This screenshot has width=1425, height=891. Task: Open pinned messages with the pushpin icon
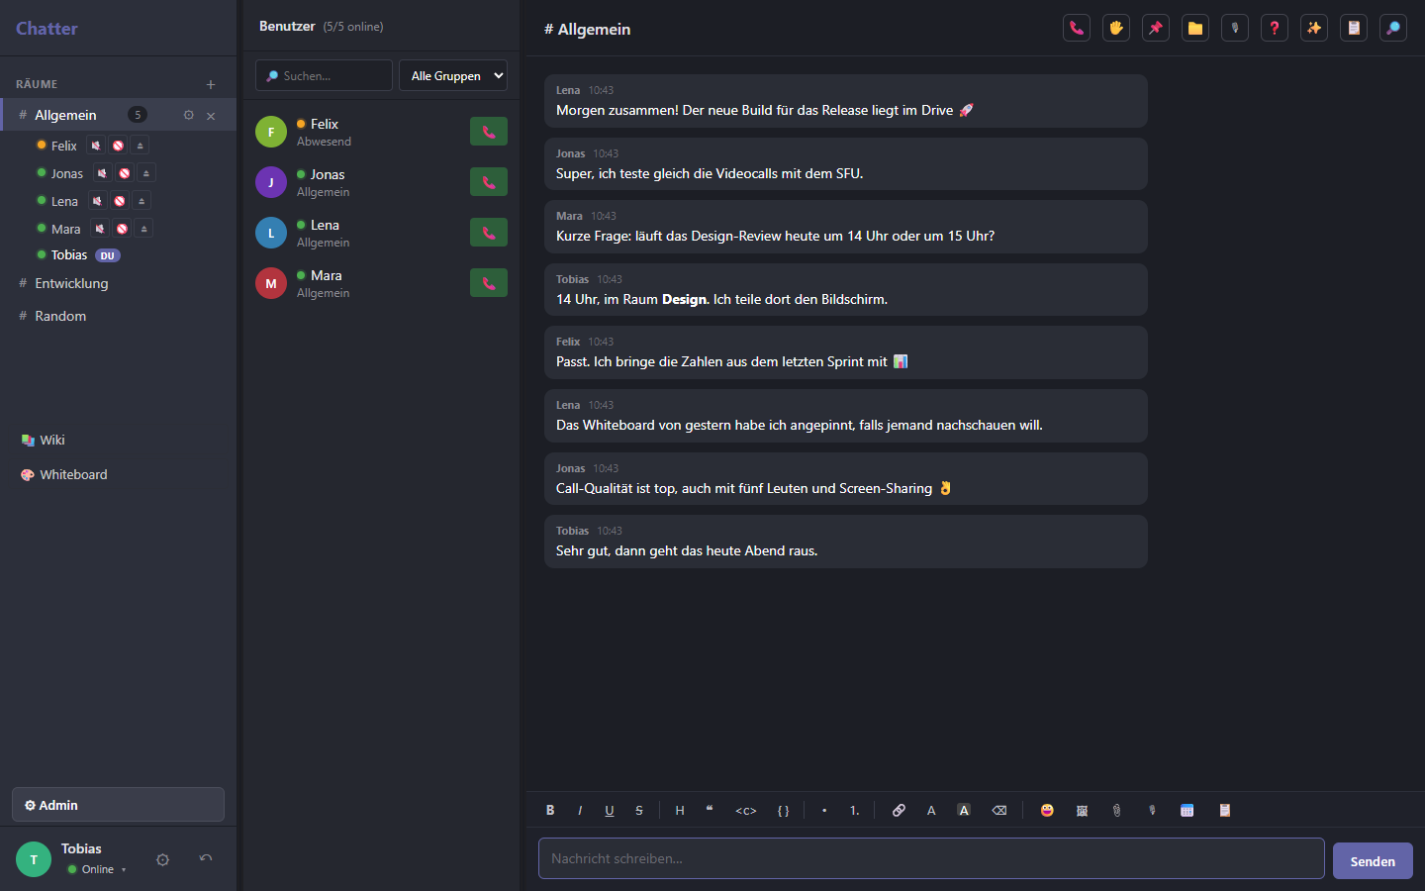[x=1156, y=28]
